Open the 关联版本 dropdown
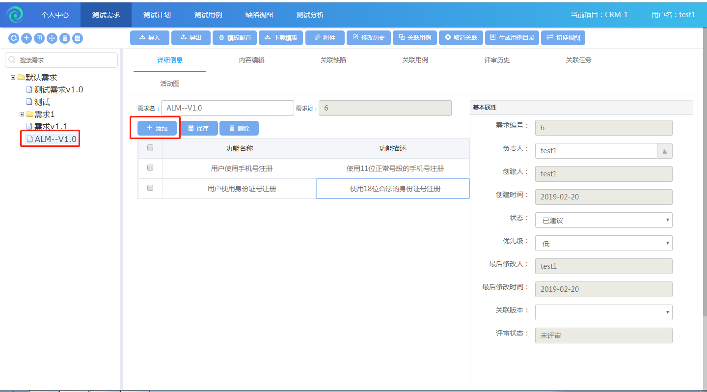 603,312
